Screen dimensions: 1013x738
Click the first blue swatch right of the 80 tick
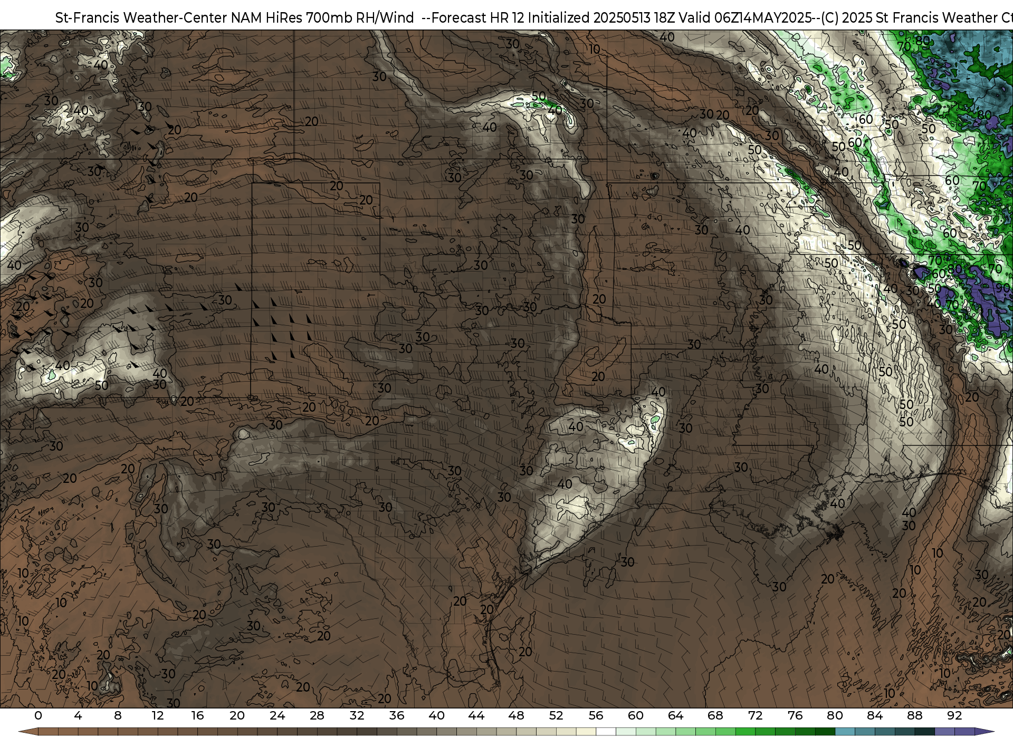pos(845,732)
